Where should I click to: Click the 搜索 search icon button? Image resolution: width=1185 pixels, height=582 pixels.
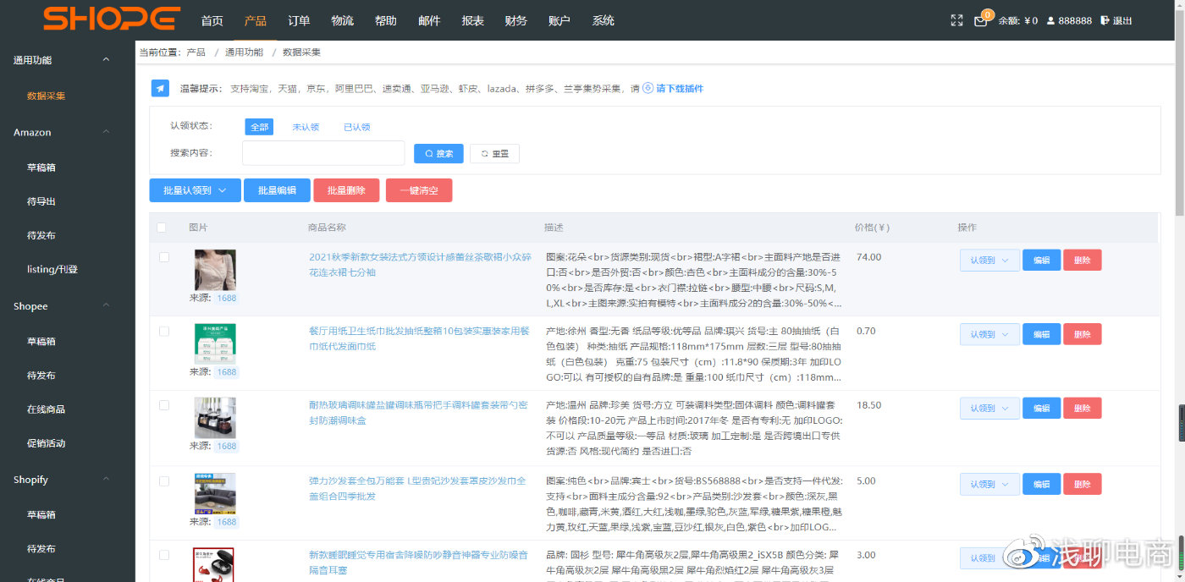[438, 153]
